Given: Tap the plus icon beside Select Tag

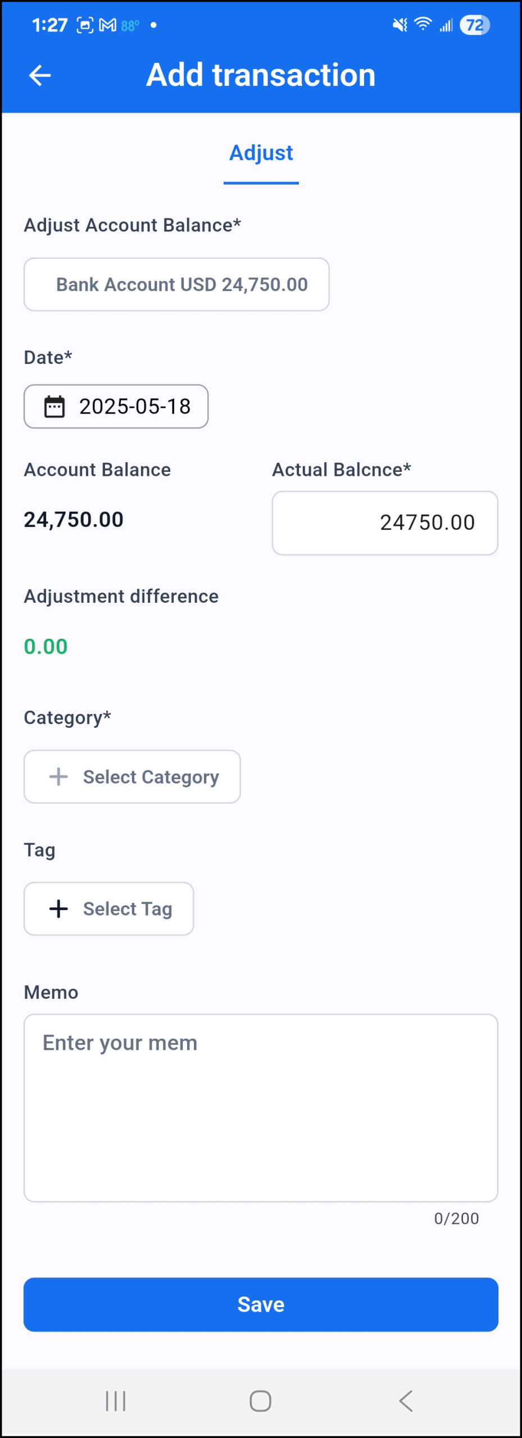Looking at the screenshot, I should pos(58,909).
